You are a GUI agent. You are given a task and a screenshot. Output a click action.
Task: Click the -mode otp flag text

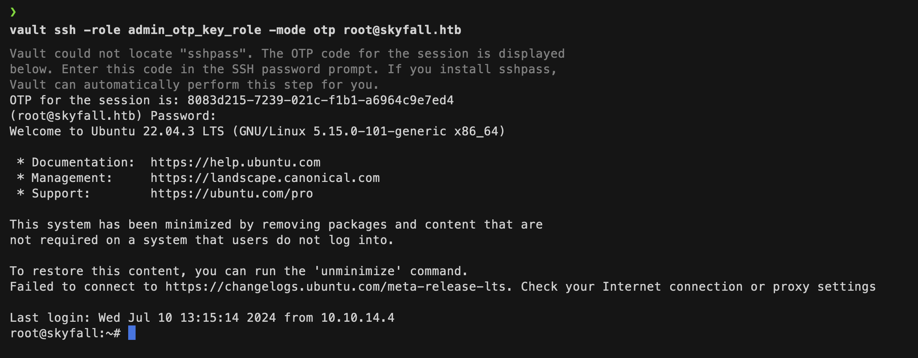click(302, 30)
